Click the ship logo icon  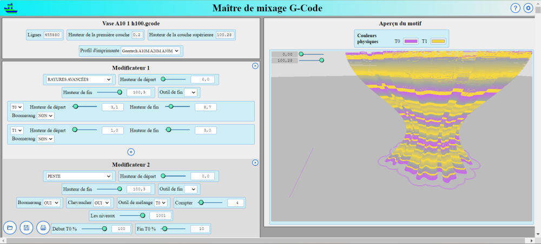tap(12, 8)
